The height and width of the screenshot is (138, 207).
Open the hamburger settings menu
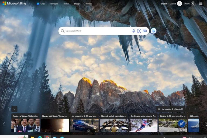201,4
